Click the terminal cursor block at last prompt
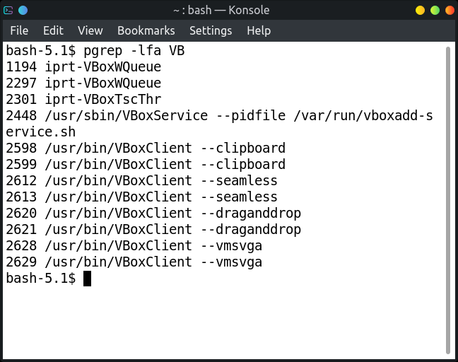This screenshot has width=458, height=362. (88, 279)
